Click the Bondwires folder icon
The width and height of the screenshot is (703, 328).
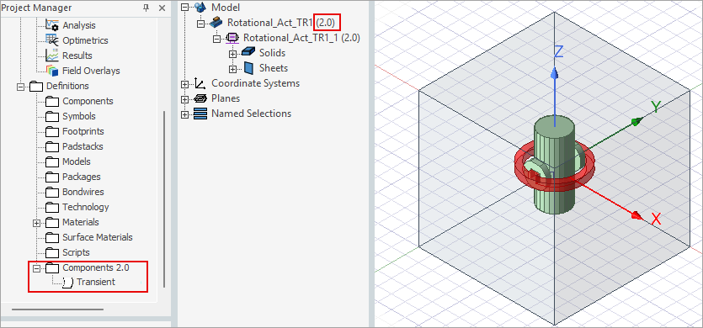pyautogui.click(x=52, y=193)
